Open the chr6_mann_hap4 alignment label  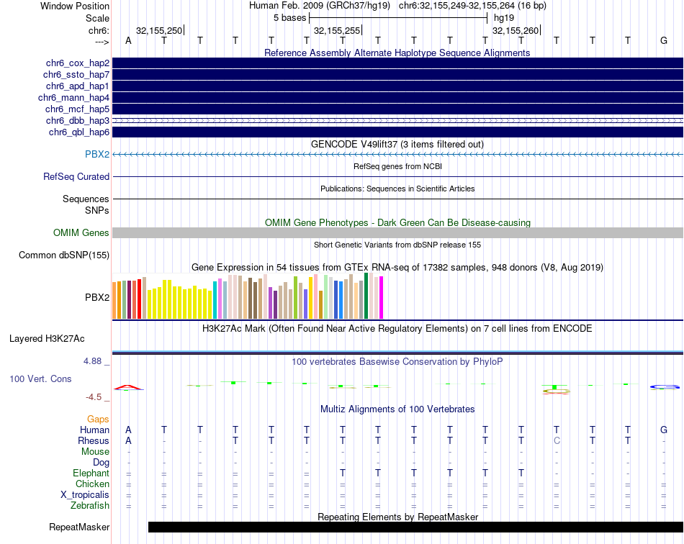tap(73, 98)
